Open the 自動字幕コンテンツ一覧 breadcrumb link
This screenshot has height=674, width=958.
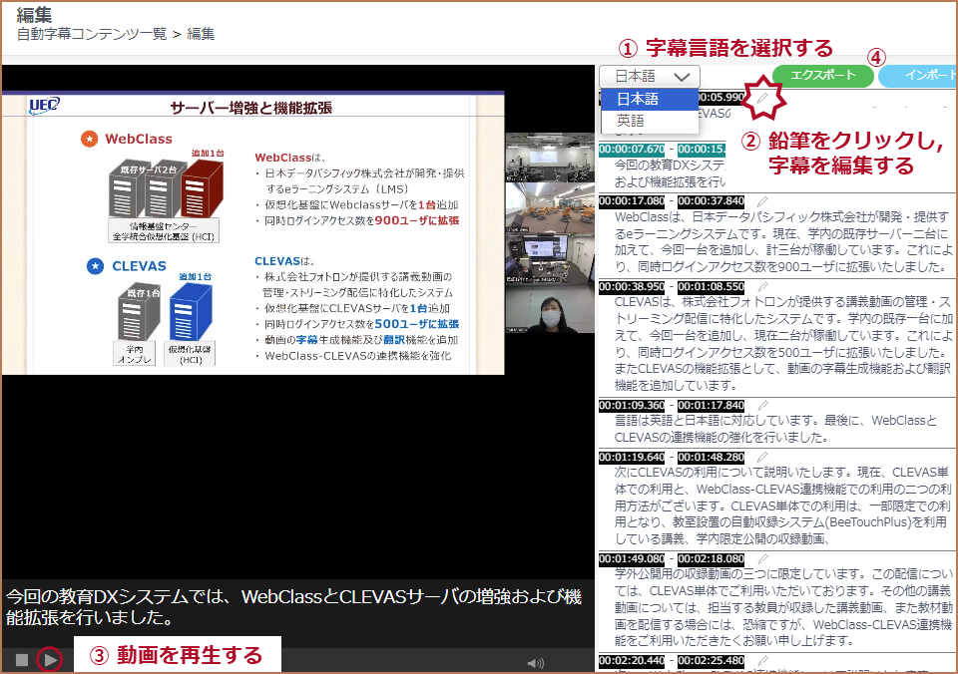point(92,34)
